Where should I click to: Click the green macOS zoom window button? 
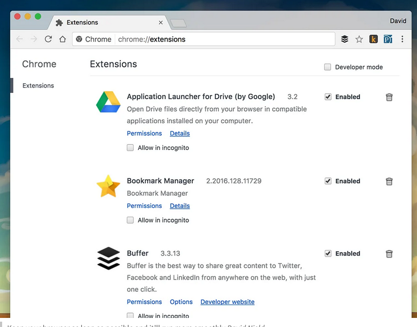pos(38,17)
